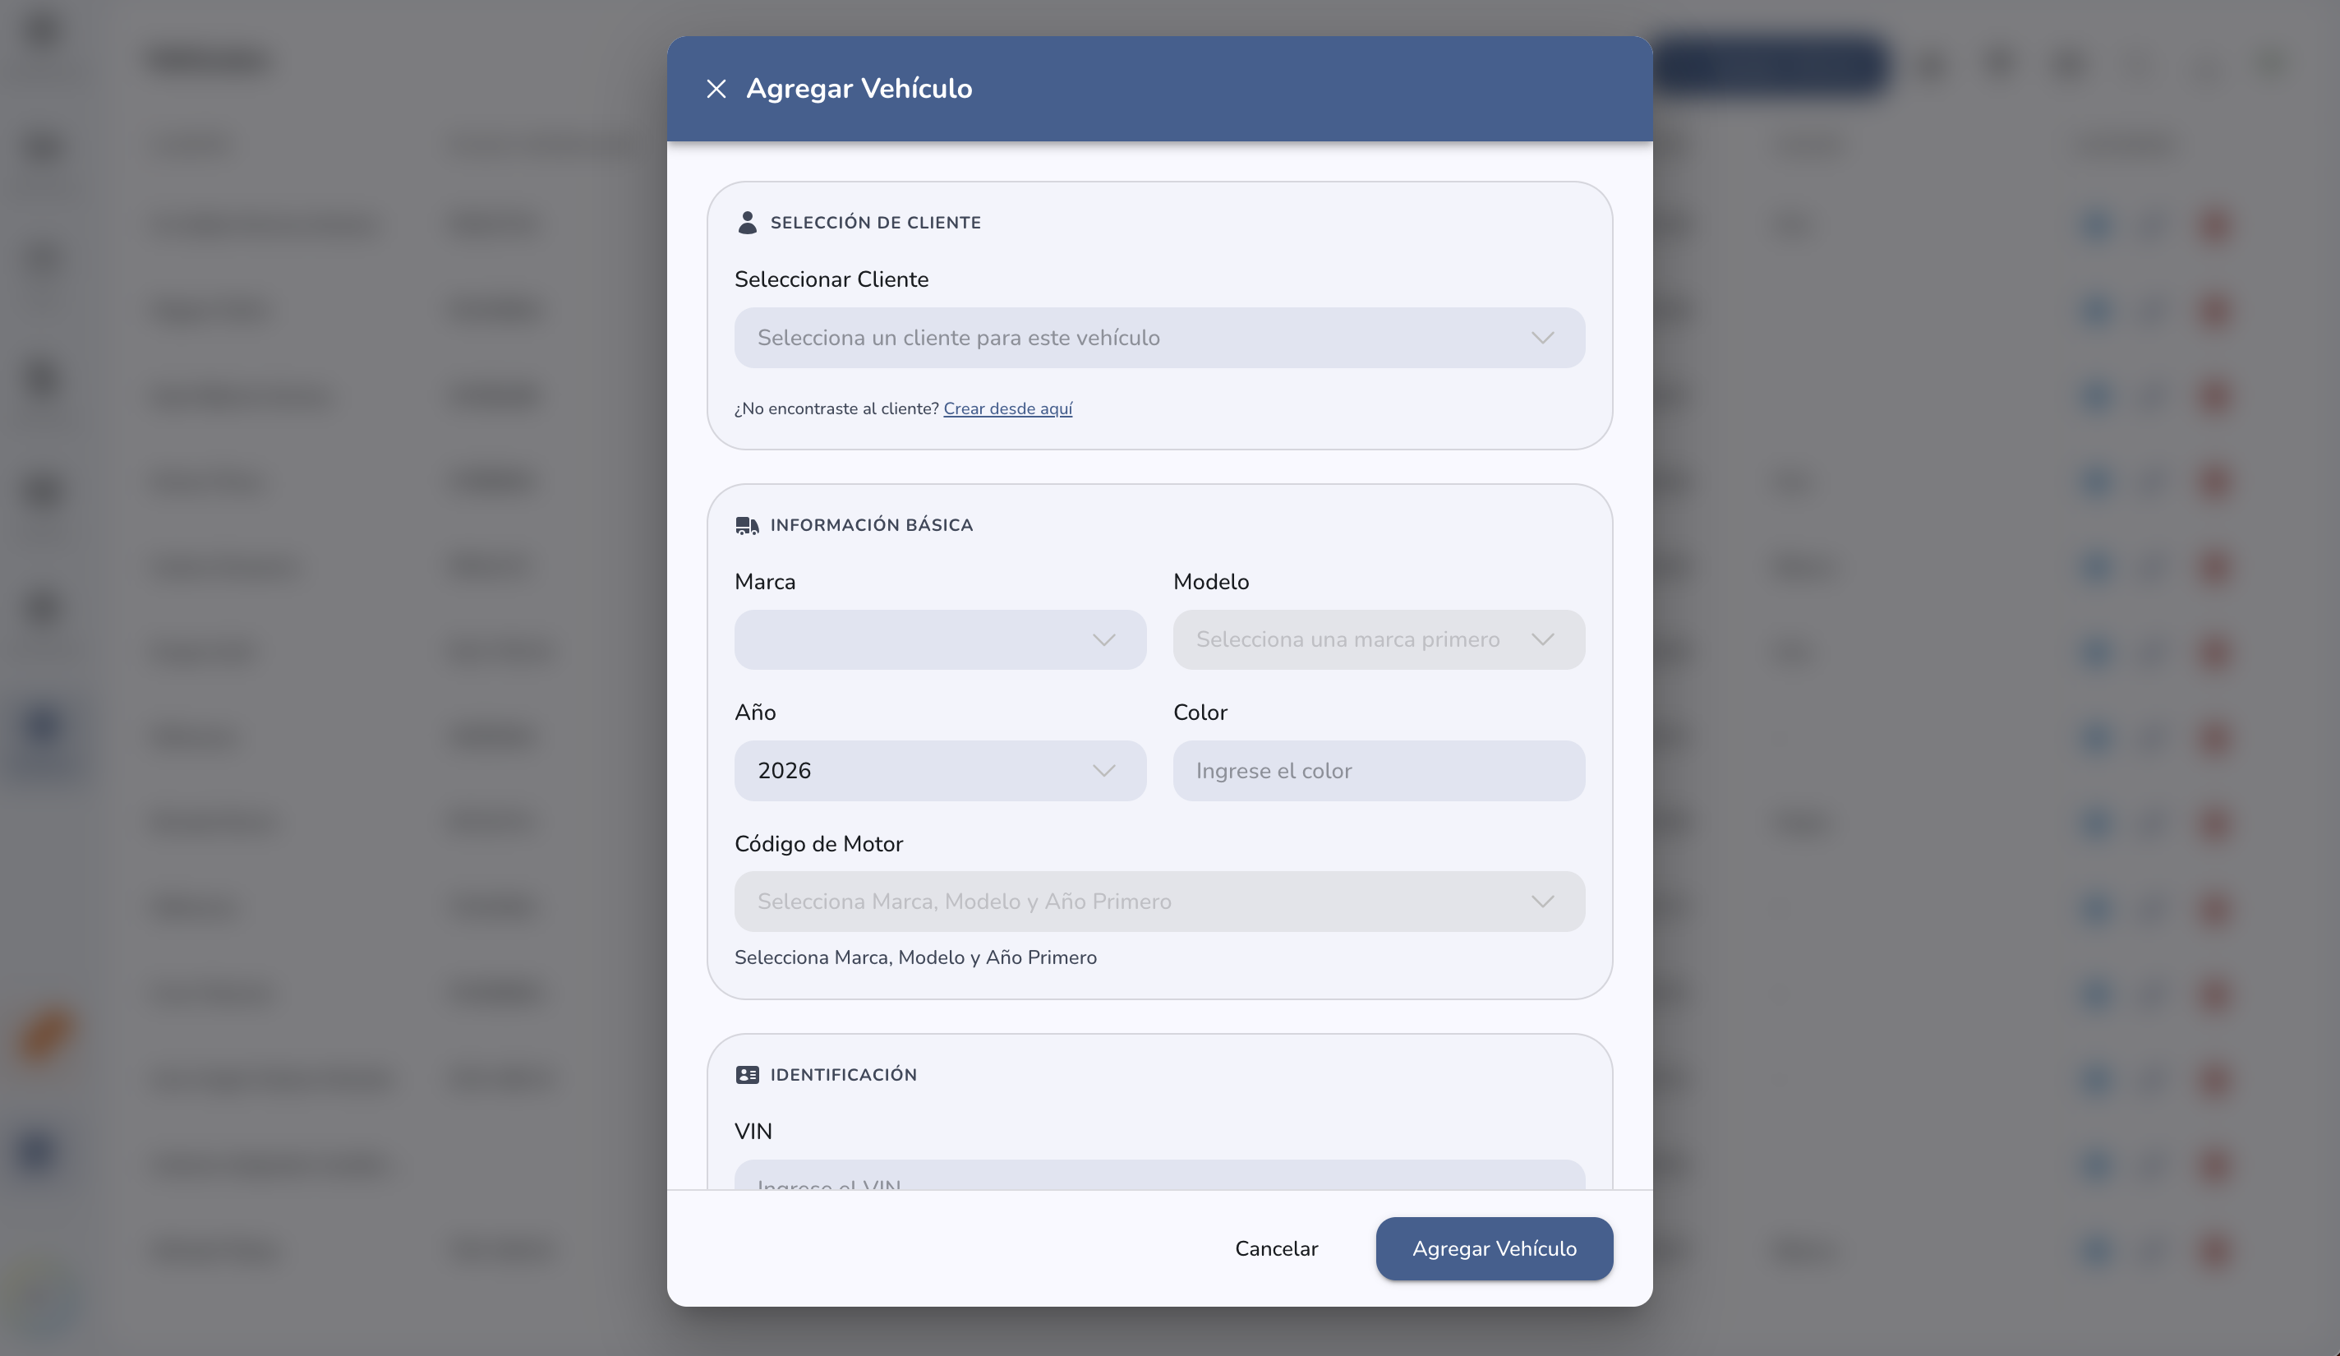Submit with the Agregar Vehículo button

coord(1494,1249)
